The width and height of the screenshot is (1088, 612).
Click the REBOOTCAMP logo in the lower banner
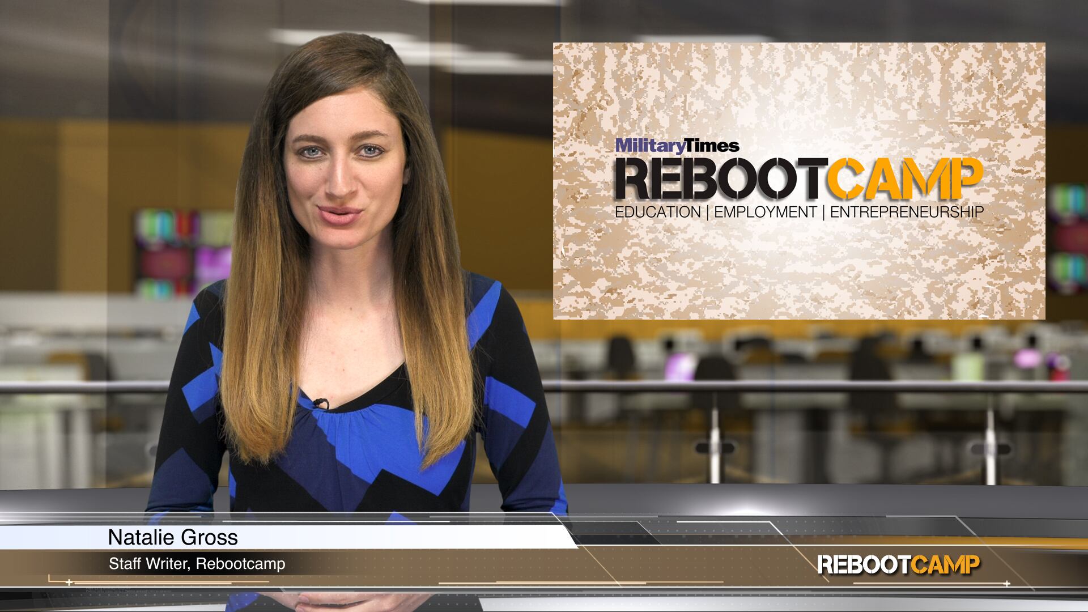pos(898,564)
